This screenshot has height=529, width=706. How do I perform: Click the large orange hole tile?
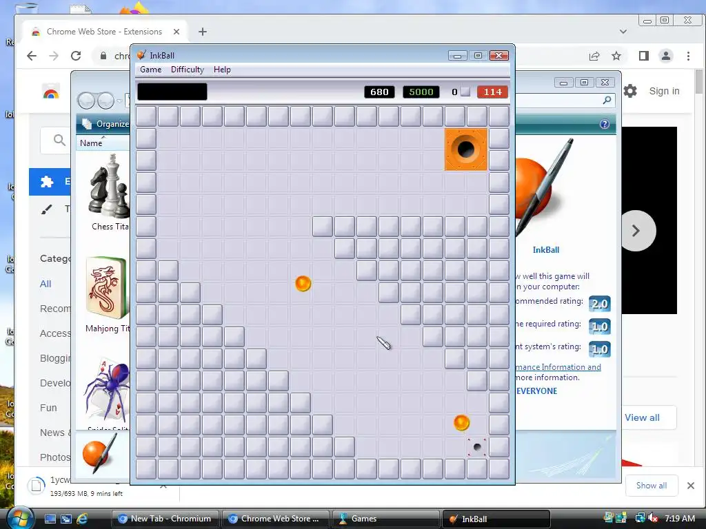(466, 149)
